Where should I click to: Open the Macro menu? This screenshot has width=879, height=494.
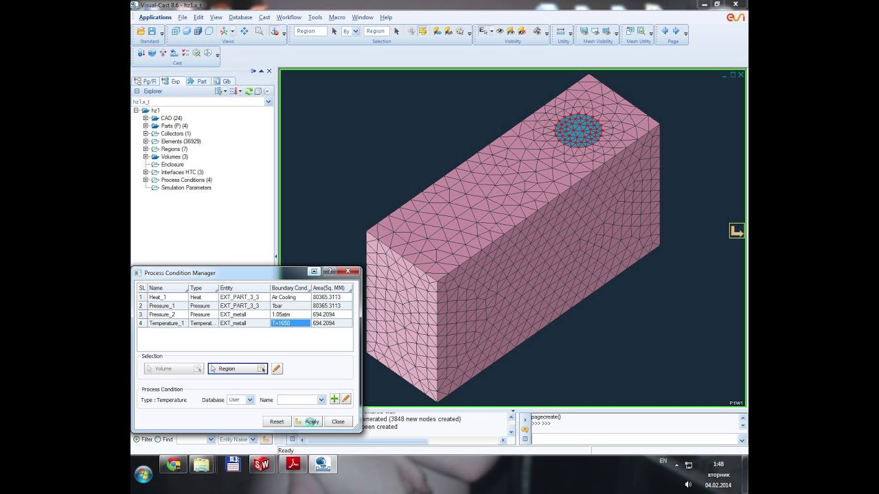(336, 17)
